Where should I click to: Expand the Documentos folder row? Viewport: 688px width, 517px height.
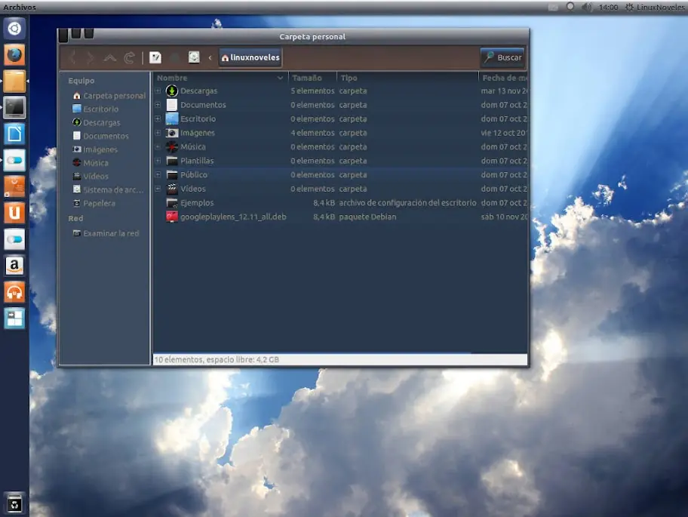158,105
